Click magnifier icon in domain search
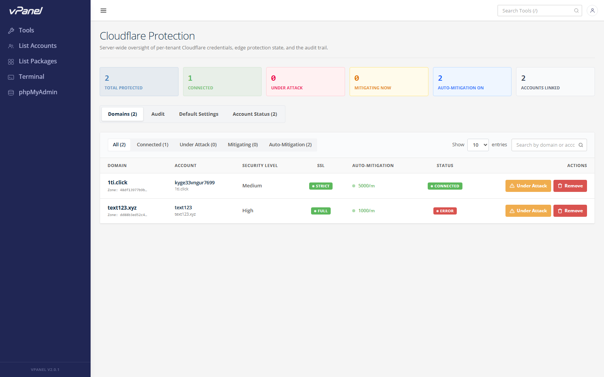 (581, 145)
